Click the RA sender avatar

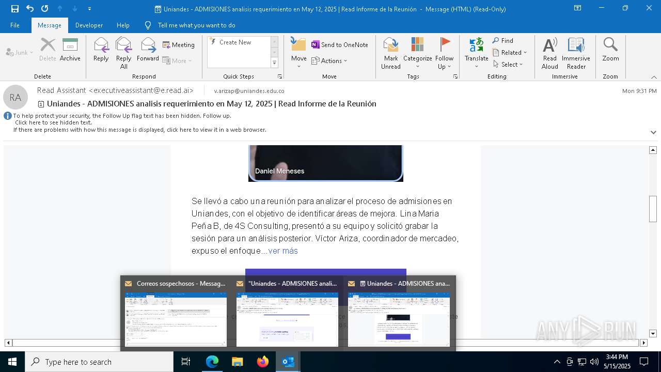click(x=15, y=97)
